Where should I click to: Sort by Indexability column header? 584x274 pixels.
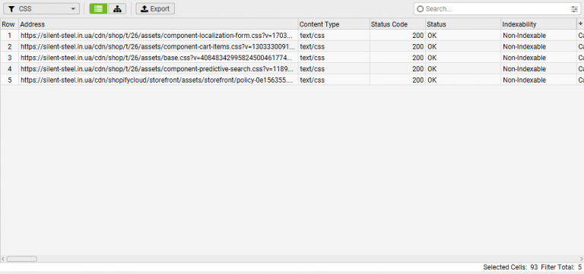pos(538,24)
